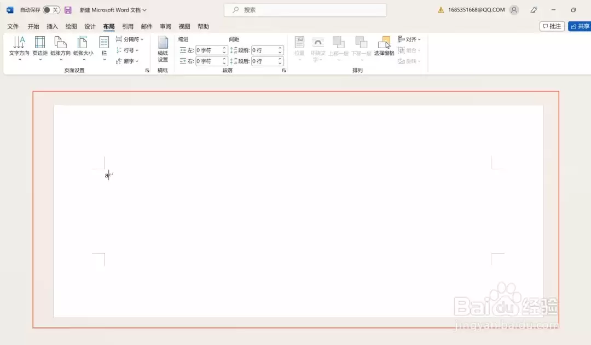Viewport: 591px width, 345px height.
Task: Toggle the AutoSave (自动保存) switch
Action: pyautogui.click(x=51, y=10)
